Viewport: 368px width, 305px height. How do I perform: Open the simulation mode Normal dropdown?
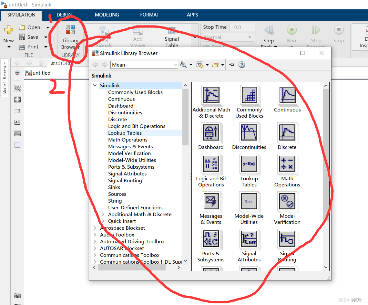pyautogui.click(x=250, y=37)
